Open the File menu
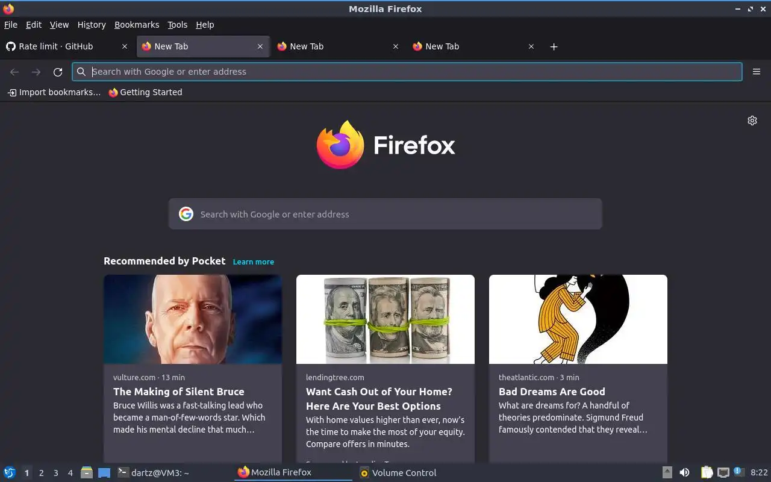This screenshot has height=482, width=771. 11,25
